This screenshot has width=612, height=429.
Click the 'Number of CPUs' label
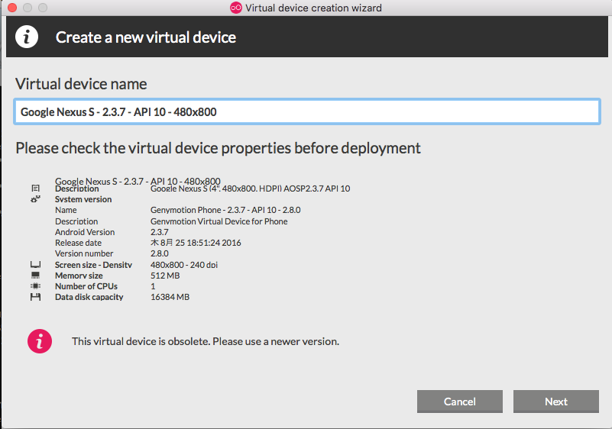(x=86, y=286)
